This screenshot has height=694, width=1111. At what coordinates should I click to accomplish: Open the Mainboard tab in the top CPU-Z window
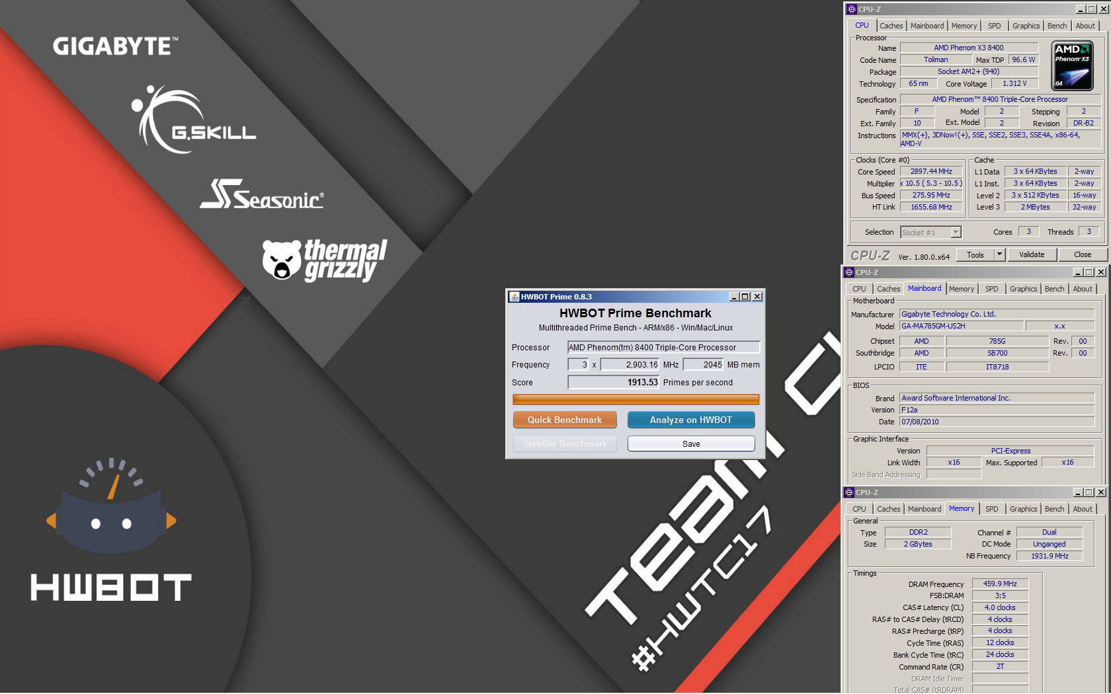click(x=927, y=26)
